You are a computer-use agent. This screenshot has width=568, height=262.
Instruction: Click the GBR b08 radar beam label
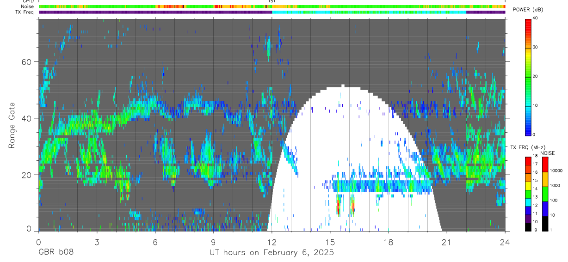pyautogui.click(x=56, y=253)
